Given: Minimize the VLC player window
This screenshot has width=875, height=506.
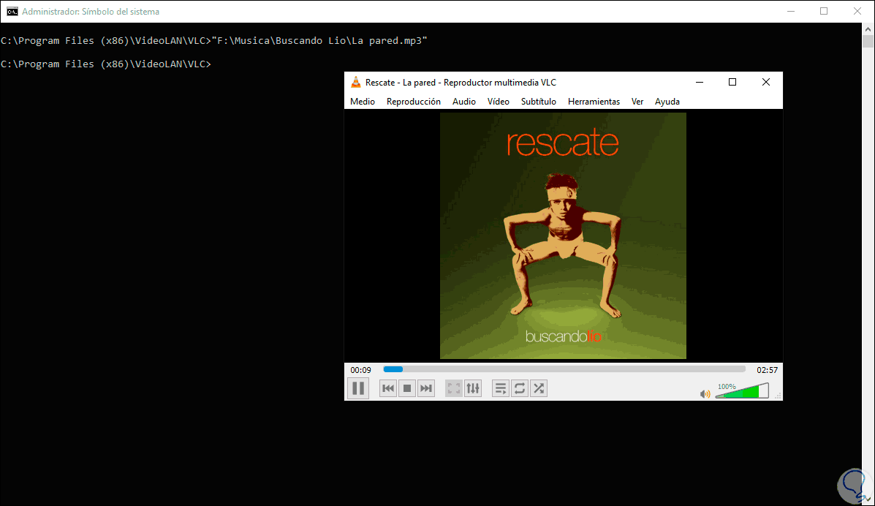Looking at the screenshot, I should click(700, 82).
